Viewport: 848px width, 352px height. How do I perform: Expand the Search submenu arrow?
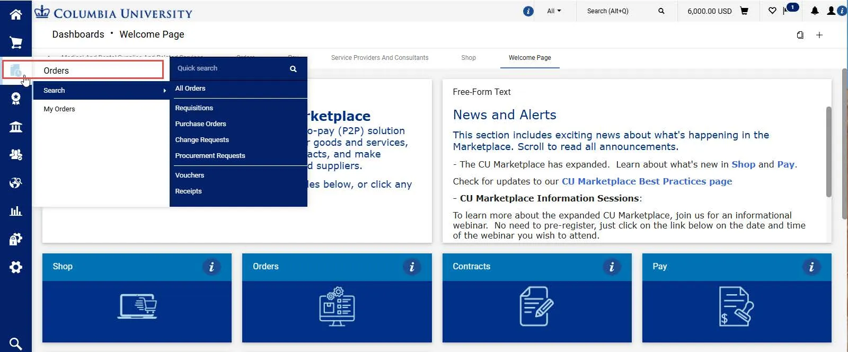click(x=165, y=91)
